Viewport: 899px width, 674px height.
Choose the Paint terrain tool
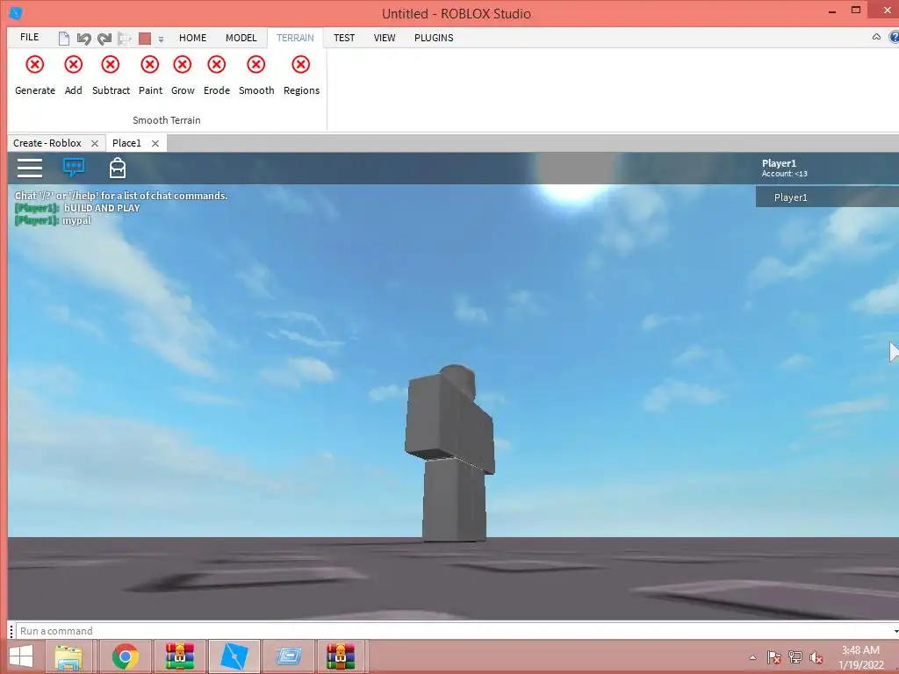tap(150, 75)
